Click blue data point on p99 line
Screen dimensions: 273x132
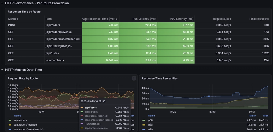coord(209,96)
